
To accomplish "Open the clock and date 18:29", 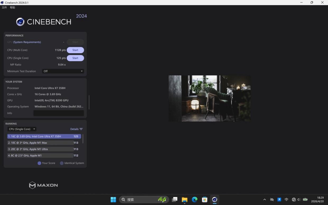I will click(317, 199).
